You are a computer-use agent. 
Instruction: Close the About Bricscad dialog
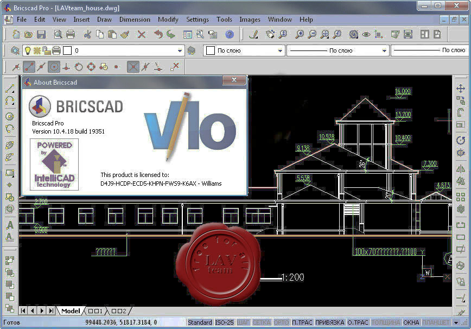coord(234,80)
